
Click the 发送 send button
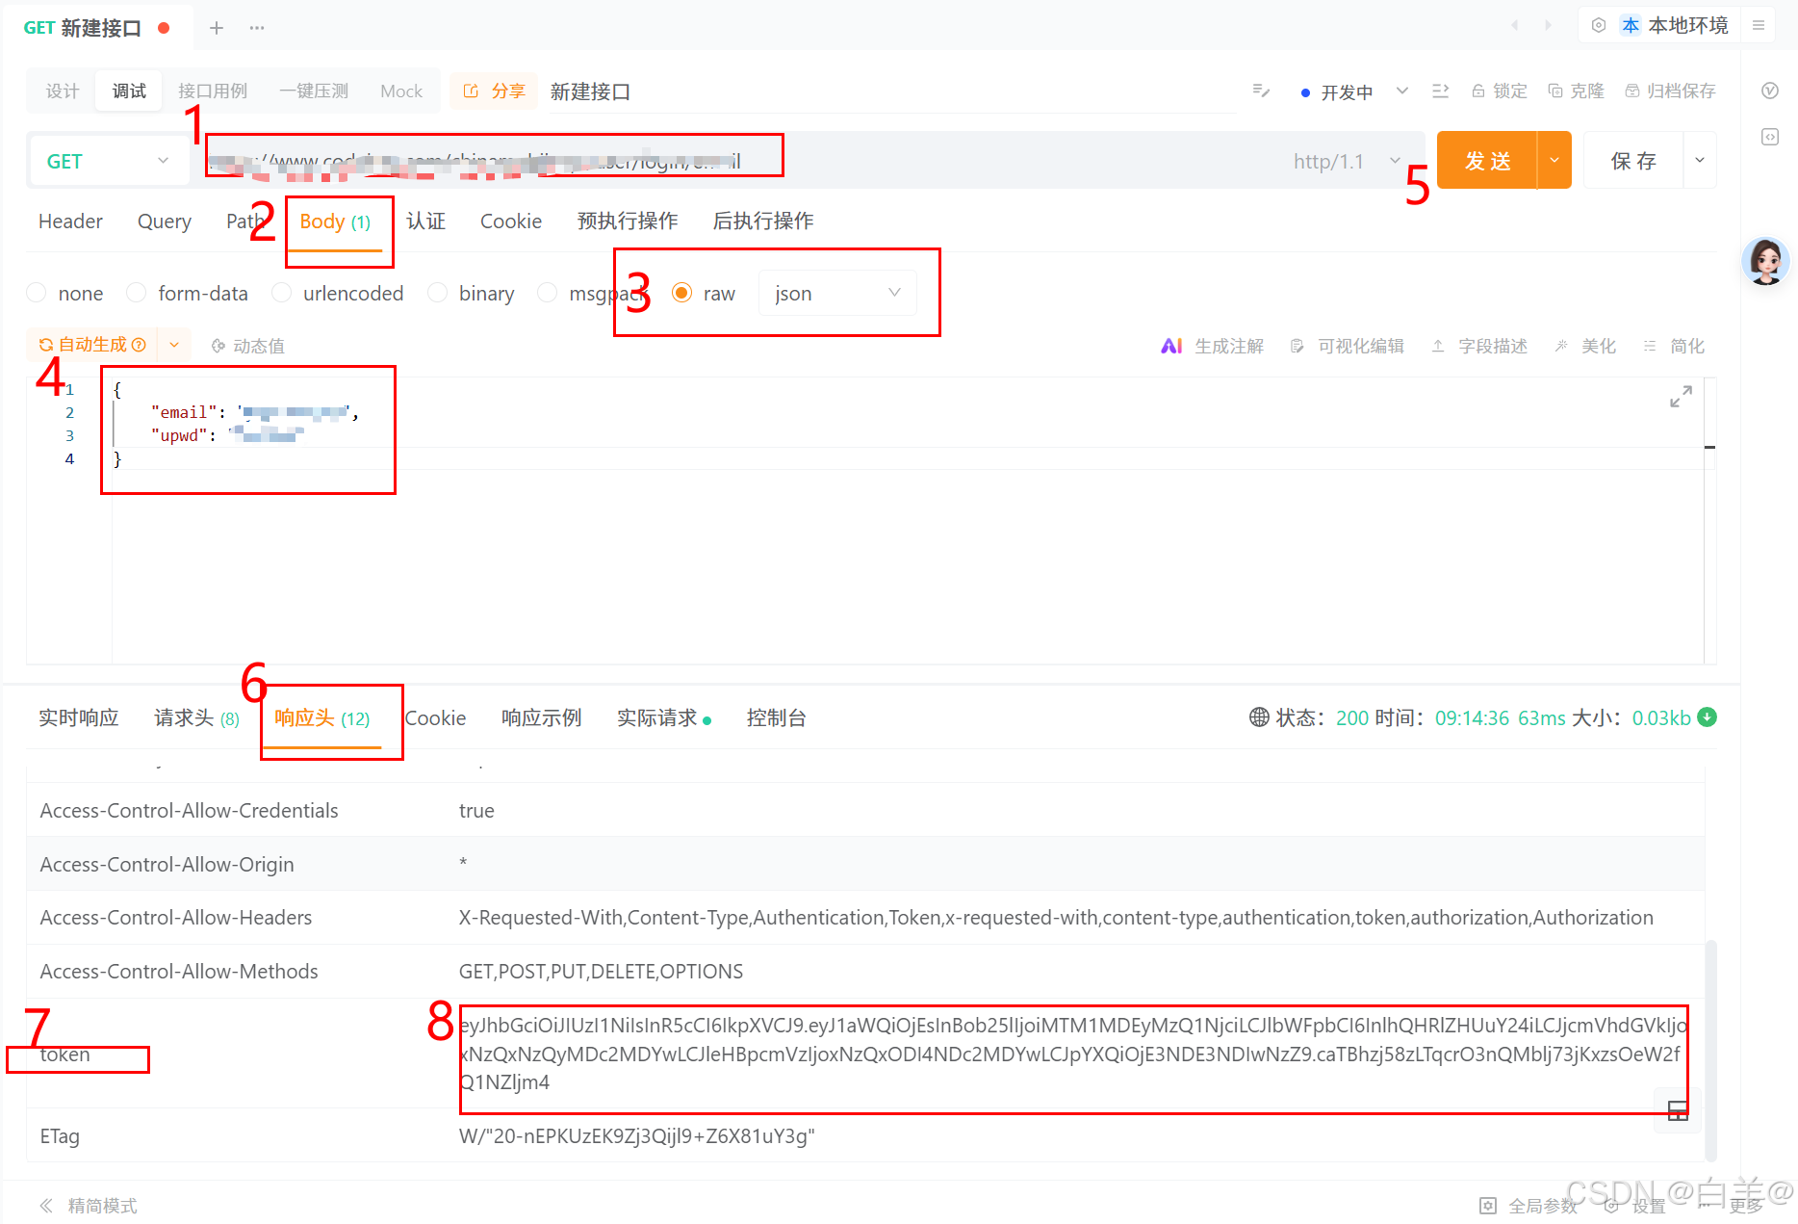point(1487,160)
